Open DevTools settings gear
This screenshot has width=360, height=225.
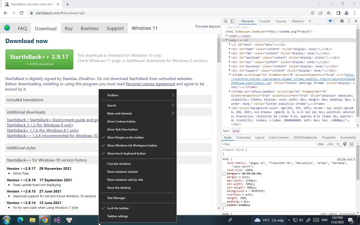[x=342, y=21]
